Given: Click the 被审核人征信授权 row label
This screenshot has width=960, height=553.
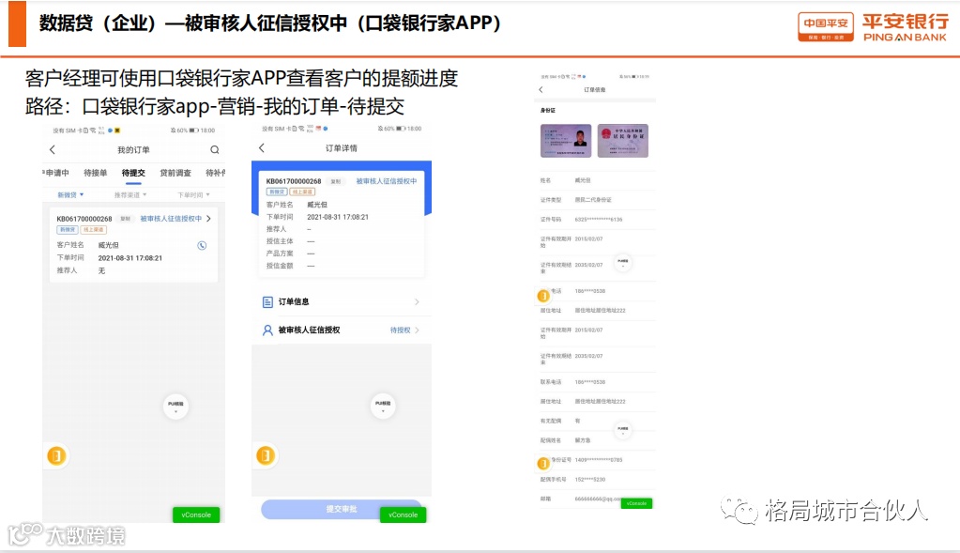Looking at the screenshot, I should (309, 330).
